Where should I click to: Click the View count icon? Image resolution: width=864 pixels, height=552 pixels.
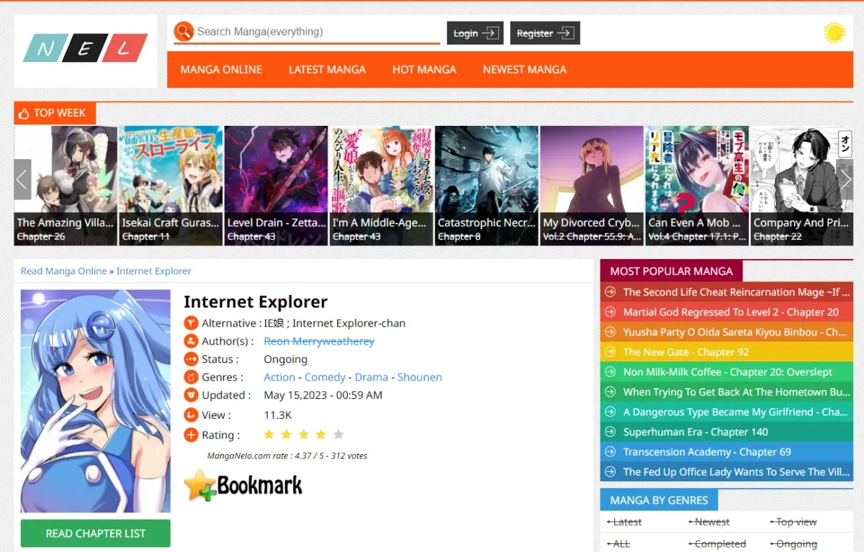pos(191,415)
